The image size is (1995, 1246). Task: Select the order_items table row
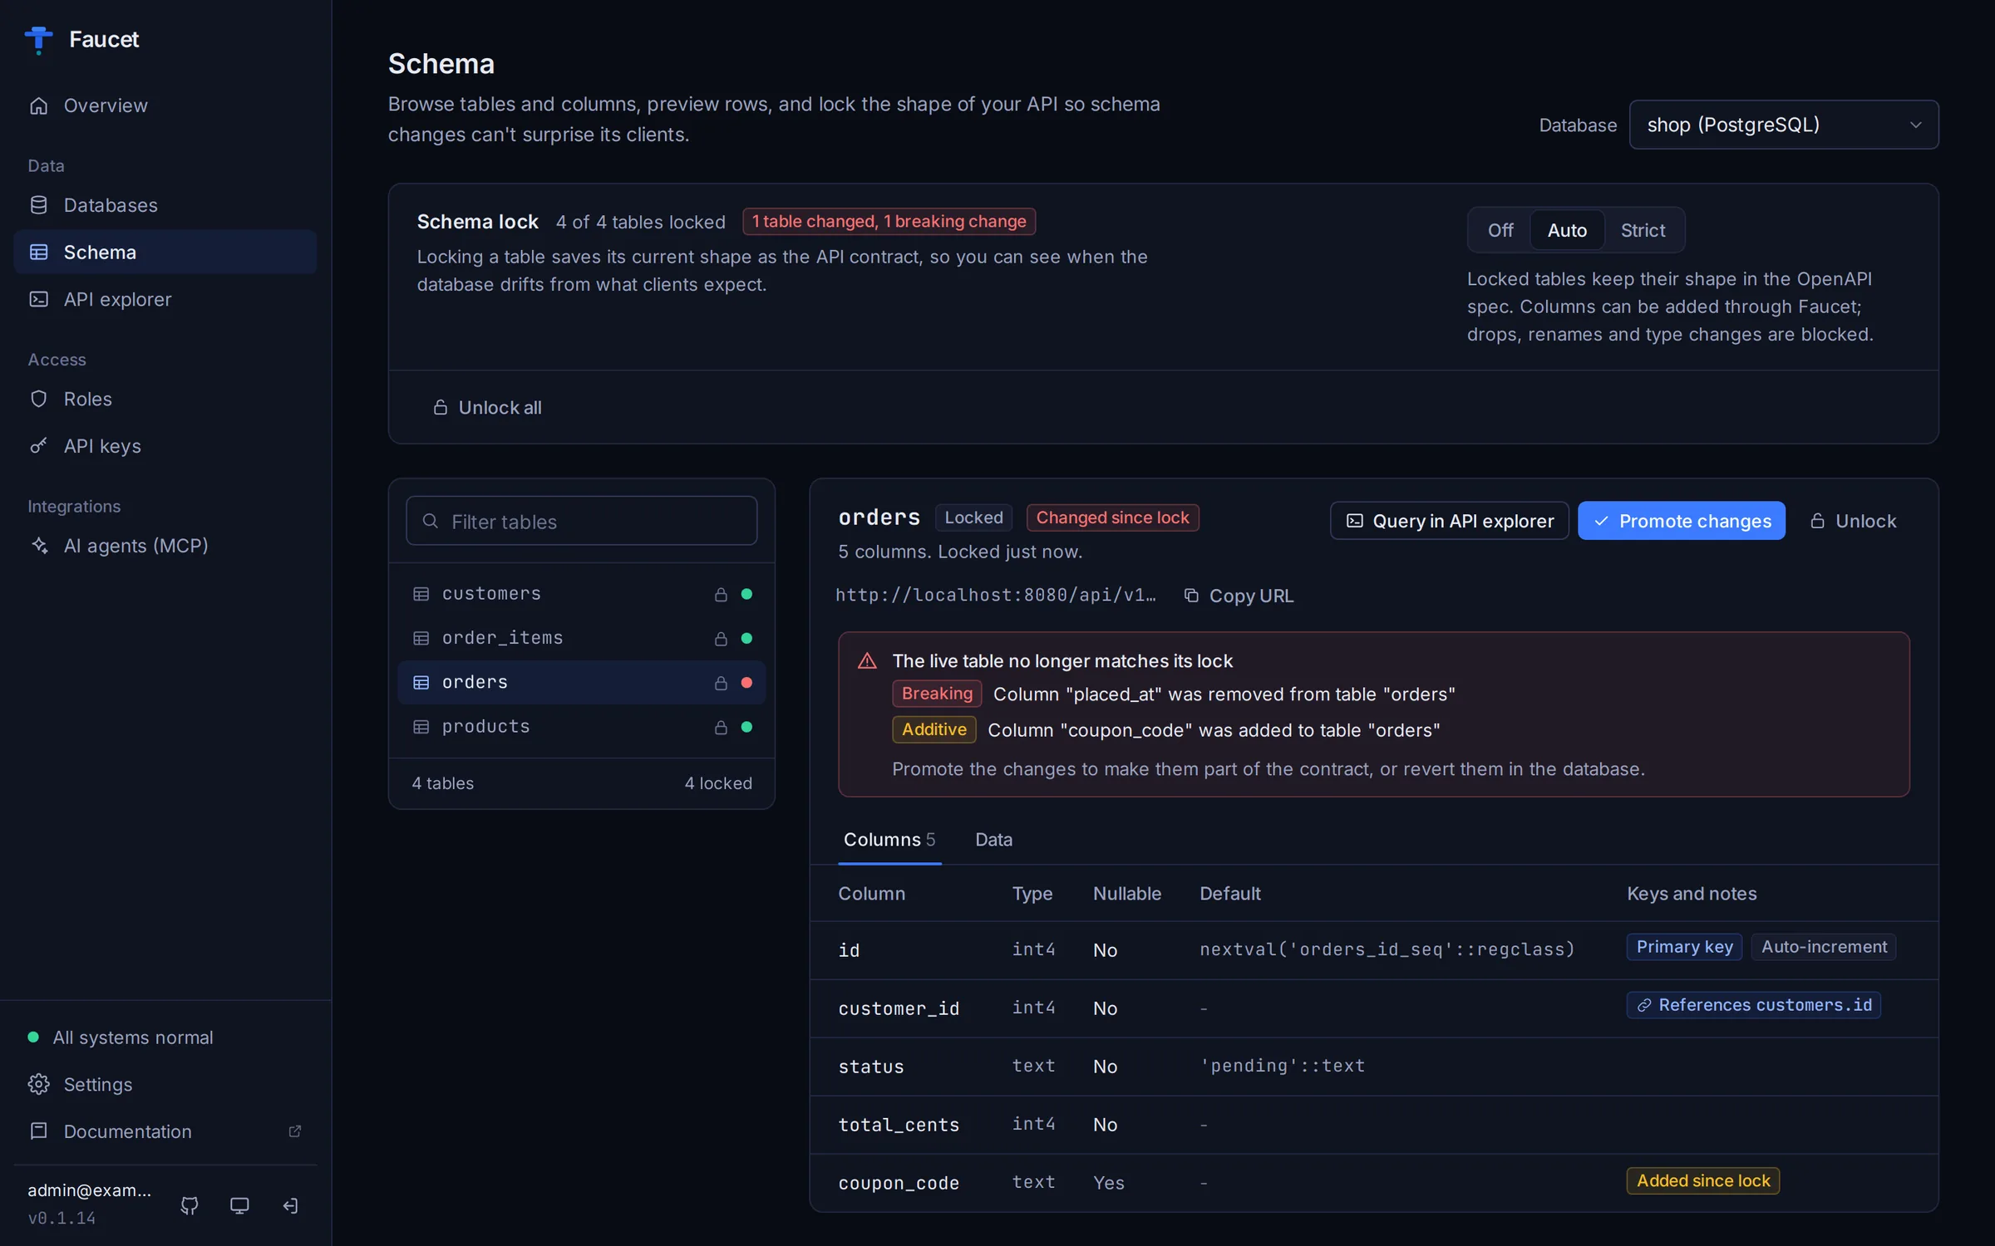tap(581, 638)
